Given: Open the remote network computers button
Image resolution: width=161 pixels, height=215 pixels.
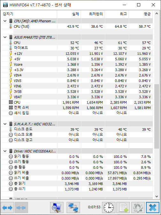Looking at the screenshot, I should 73,208.
